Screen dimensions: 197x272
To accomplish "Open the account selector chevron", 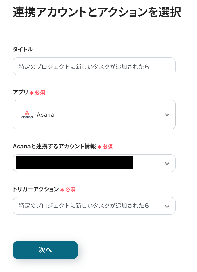I will coord(167,163).
